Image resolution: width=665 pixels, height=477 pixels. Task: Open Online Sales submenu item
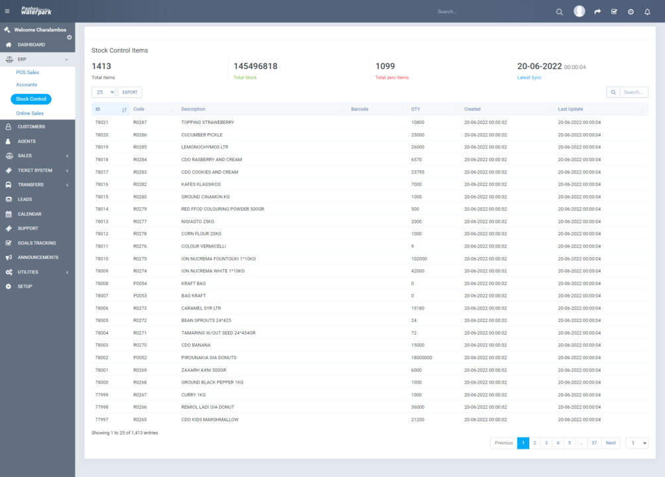coord(30,113)
